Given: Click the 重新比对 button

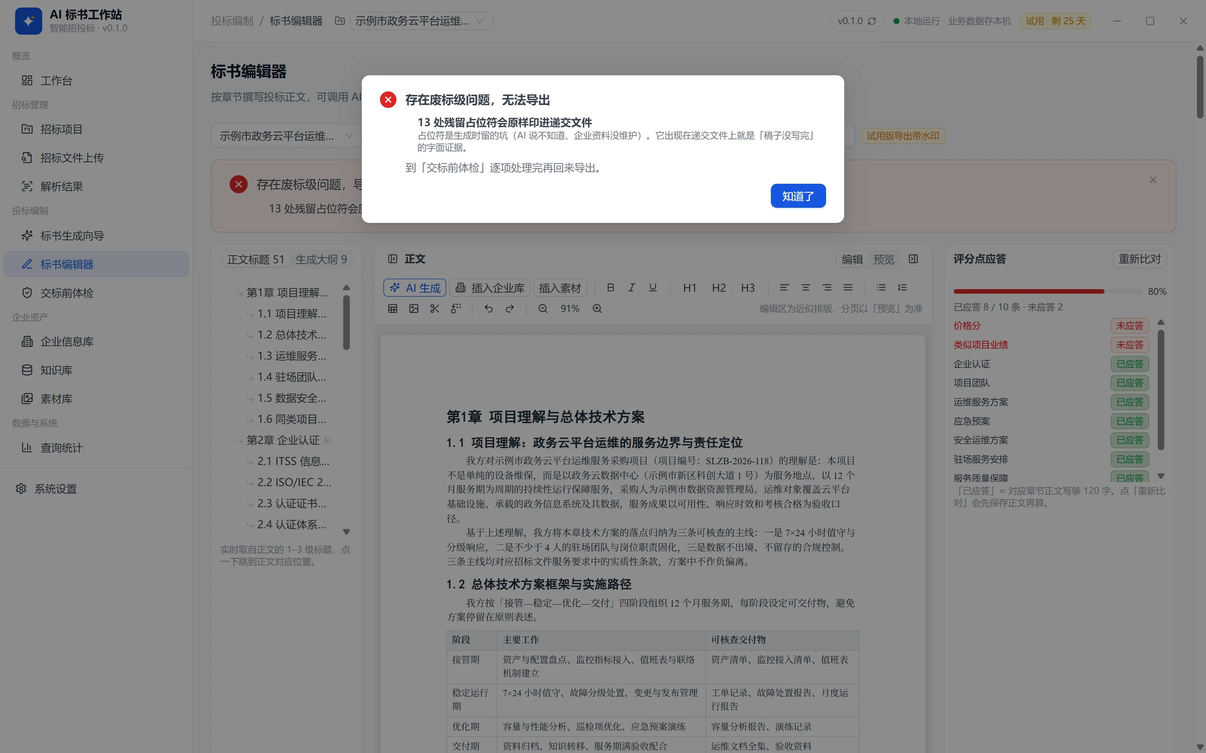Looking at the screenshot, I should point(1139,259).
